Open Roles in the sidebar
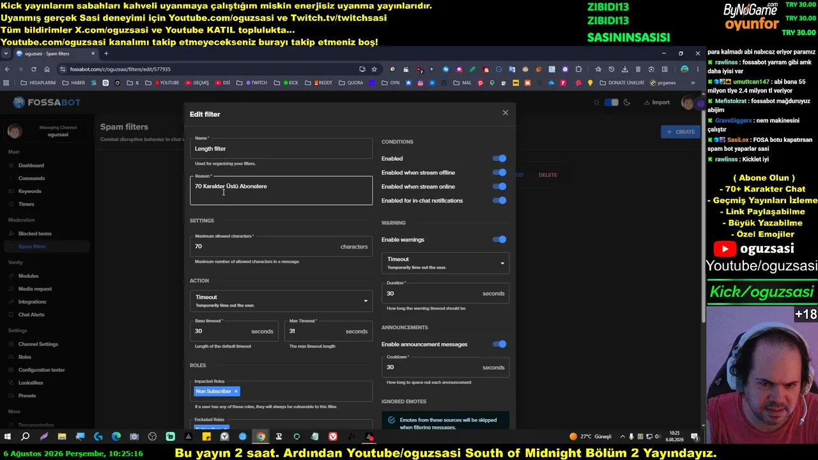This screenshot has height=460, width=818. [x=24, y=357]
